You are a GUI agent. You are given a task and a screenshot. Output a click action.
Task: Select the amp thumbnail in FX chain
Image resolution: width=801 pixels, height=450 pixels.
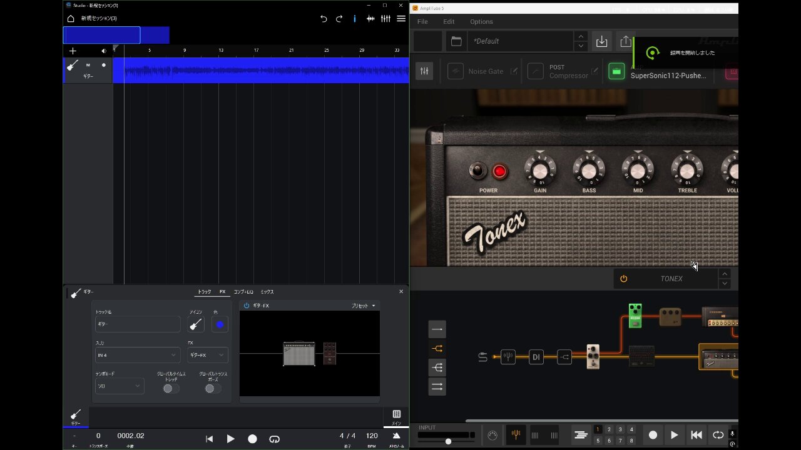299,354
